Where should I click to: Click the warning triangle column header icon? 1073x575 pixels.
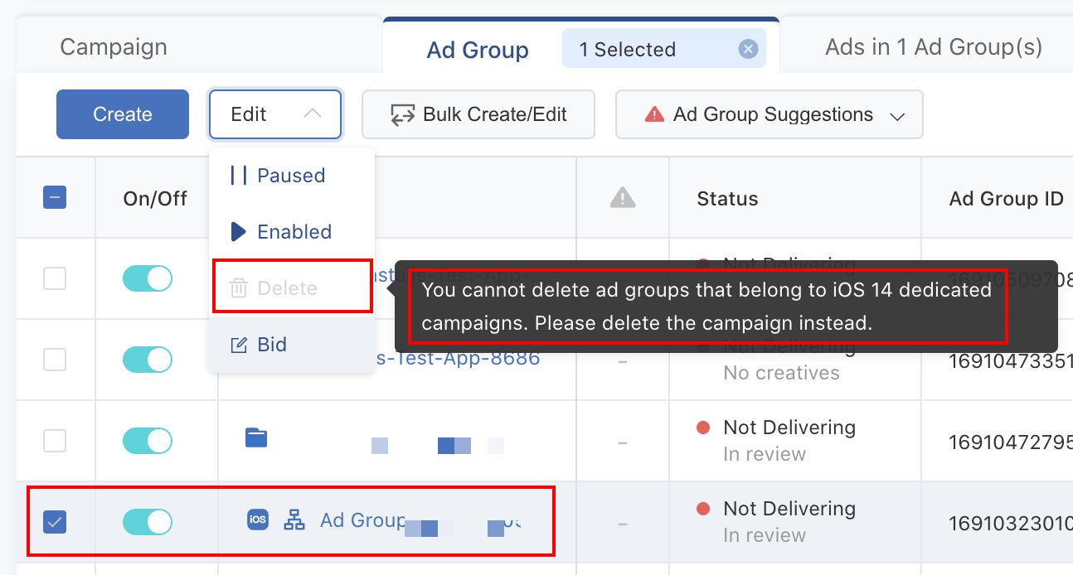point(623,198)
